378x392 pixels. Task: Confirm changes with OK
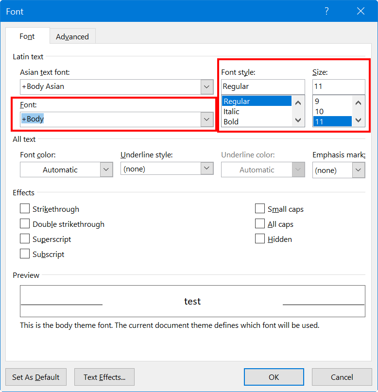(x=274, y=377)
